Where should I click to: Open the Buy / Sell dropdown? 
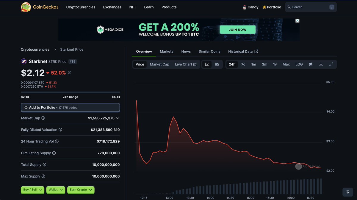(x=32, y=190)
